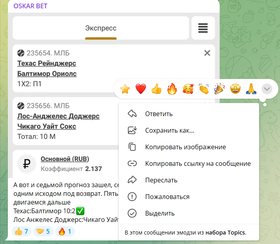React with the fire emoji
This screenshot has height=244, width=280.
click(x=172, y=89)
